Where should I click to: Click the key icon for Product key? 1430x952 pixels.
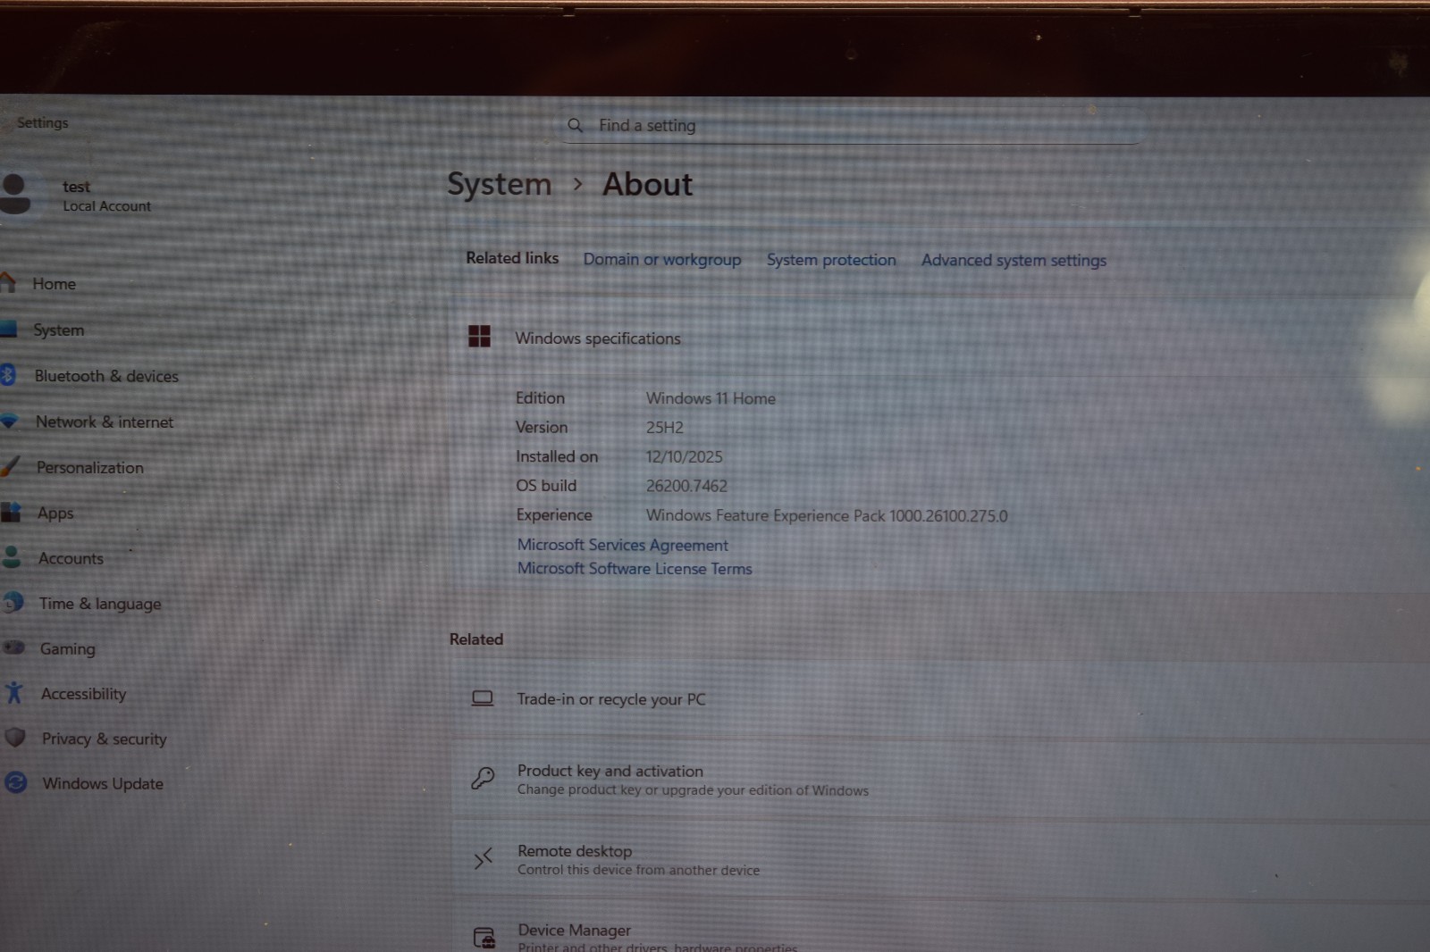click(483, 779)
